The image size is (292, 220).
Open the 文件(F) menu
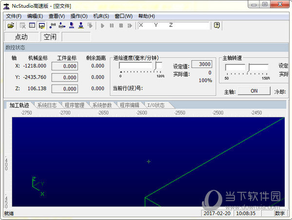(x=14, y=17)
